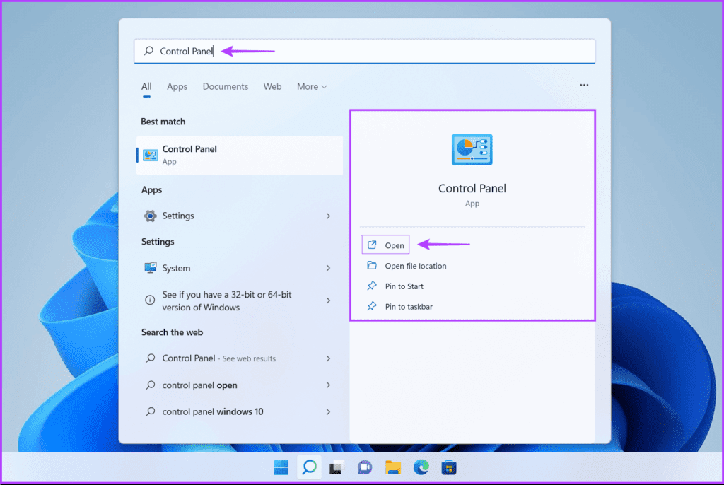Open the Settings gear icon in Apps section
Image resolution: width=724 pixels, height=485 pixels.
click(150, 216)
